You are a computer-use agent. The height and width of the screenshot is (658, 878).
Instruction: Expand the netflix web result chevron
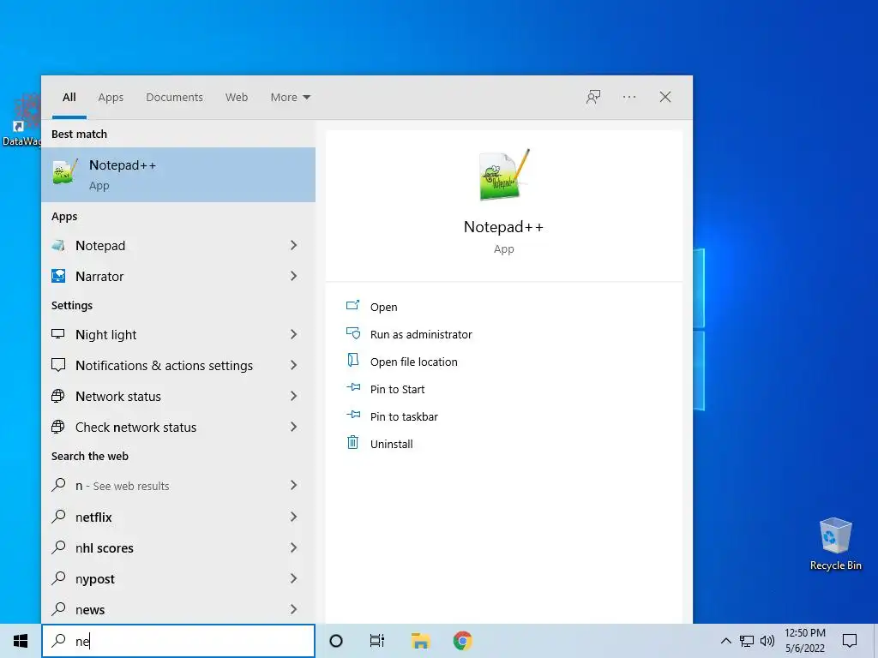tap(293, 517)
